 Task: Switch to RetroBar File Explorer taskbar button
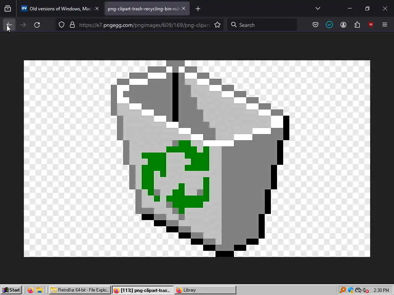coord(80,290)
